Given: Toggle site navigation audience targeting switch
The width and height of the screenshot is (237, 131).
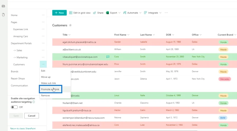Looking at the screenshot, I should 14,107.
